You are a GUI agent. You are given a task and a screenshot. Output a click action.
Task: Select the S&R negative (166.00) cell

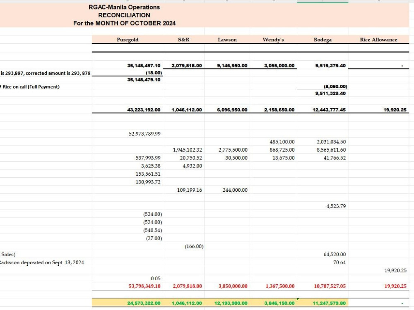click(x=194, y=246)
